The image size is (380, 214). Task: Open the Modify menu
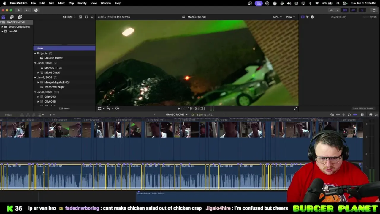pyautogui.click(x=82, y=3)
